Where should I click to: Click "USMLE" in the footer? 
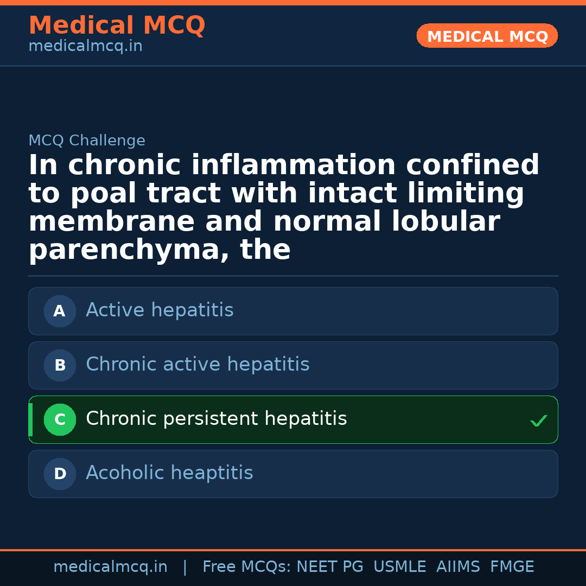point(399,567)
